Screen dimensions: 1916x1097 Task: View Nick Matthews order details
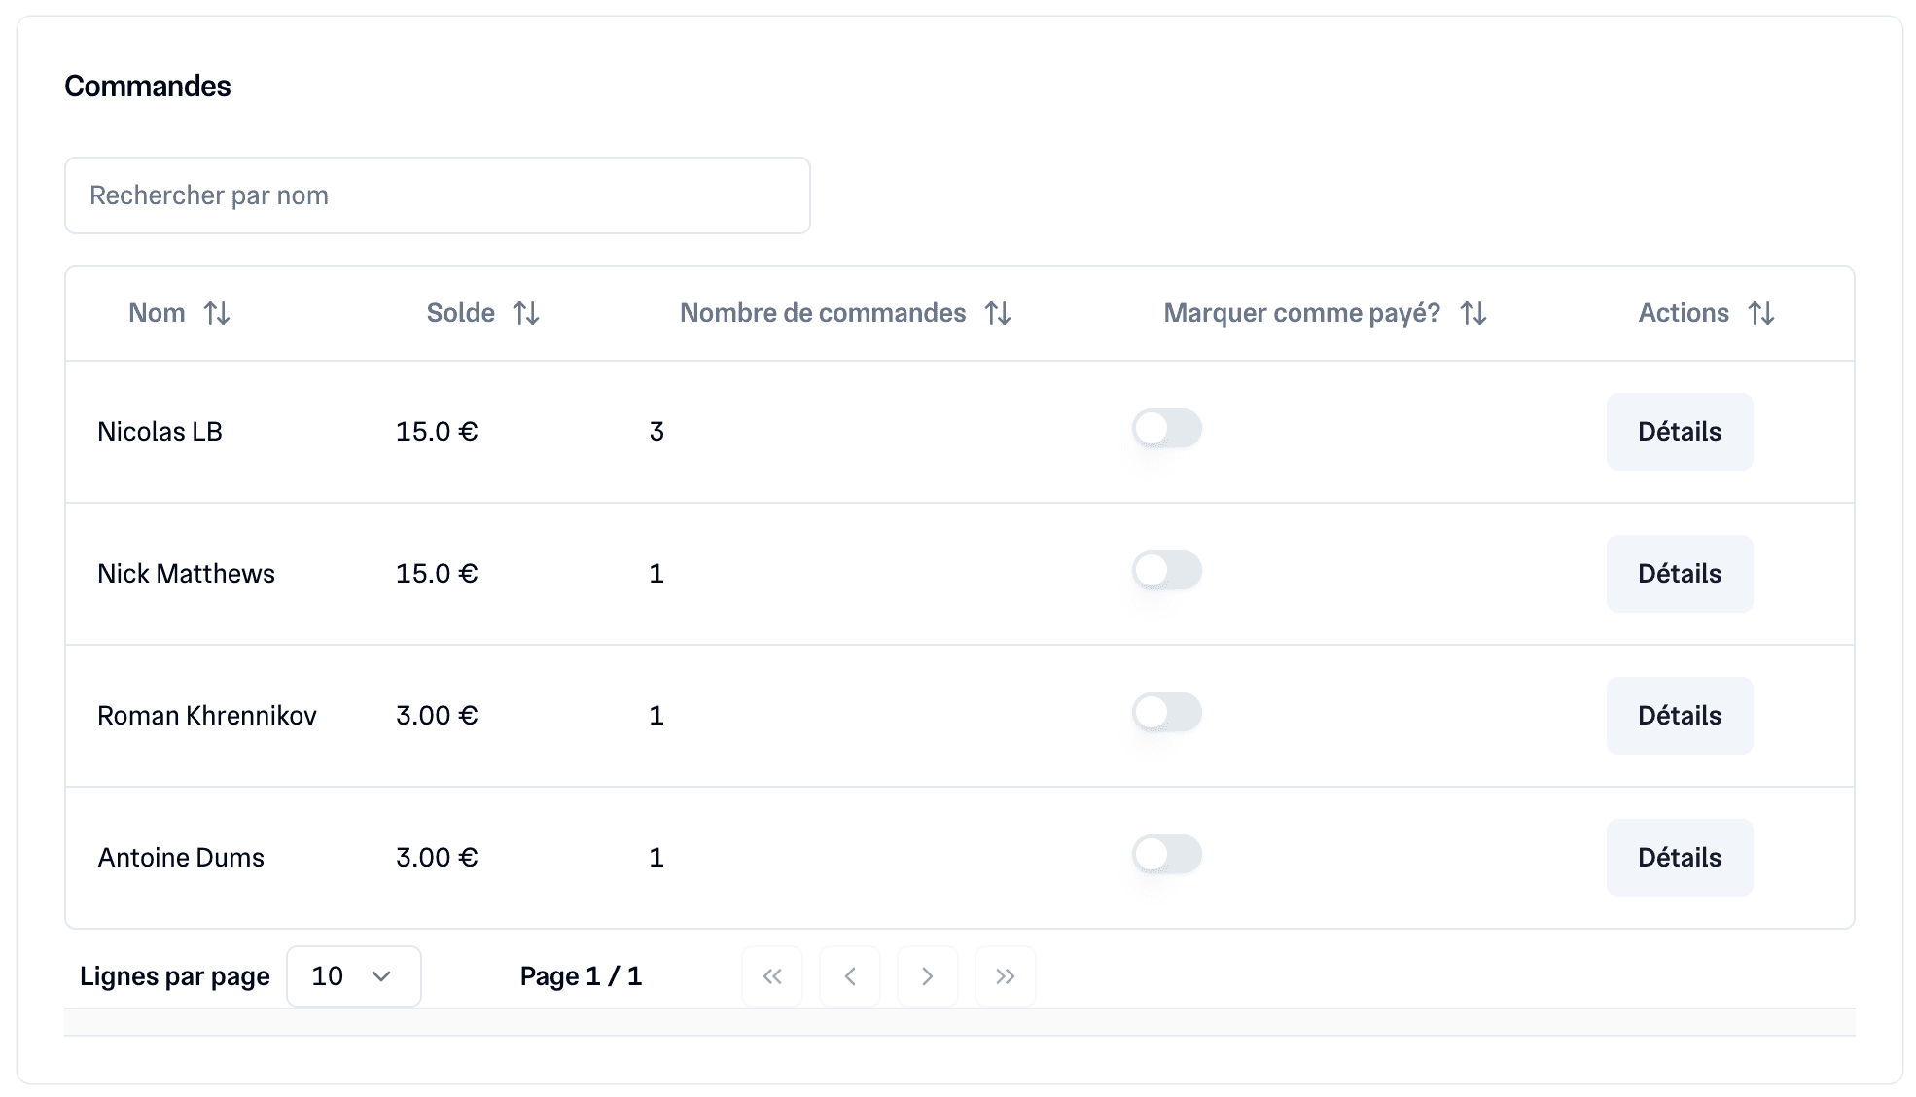pyautogui.click(x=1679, y=574)
